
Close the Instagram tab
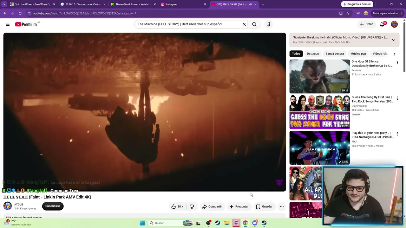pos(205,4)
